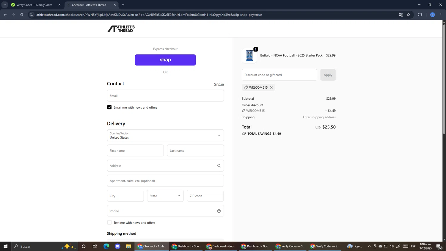
Task: Open the Sign in link
Action: coord(219,84)
